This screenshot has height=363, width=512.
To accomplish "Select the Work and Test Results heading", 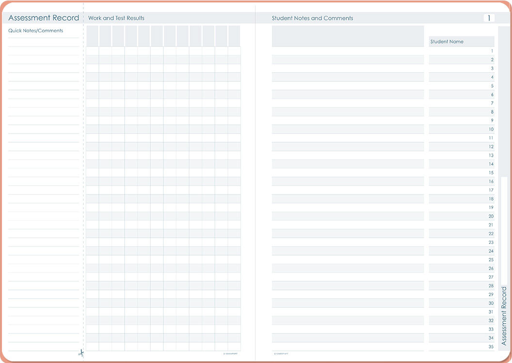I will click(x=116, y=18).
